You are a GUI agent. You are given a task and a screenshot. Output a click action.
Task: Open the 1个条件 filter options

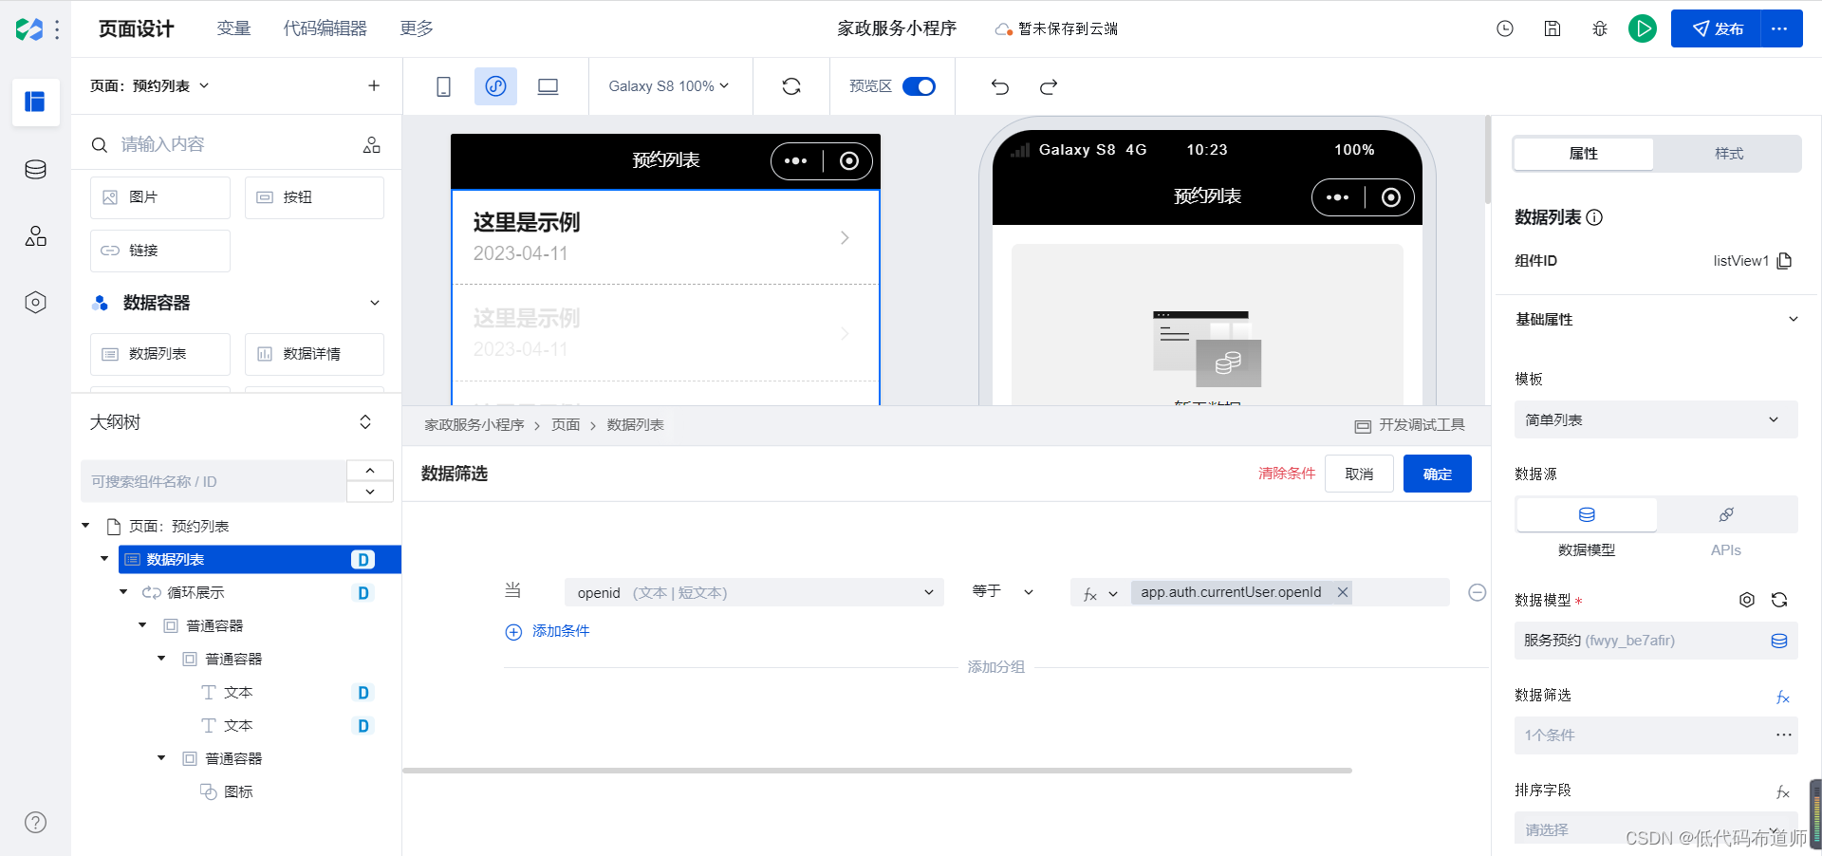click(1784, 735)
